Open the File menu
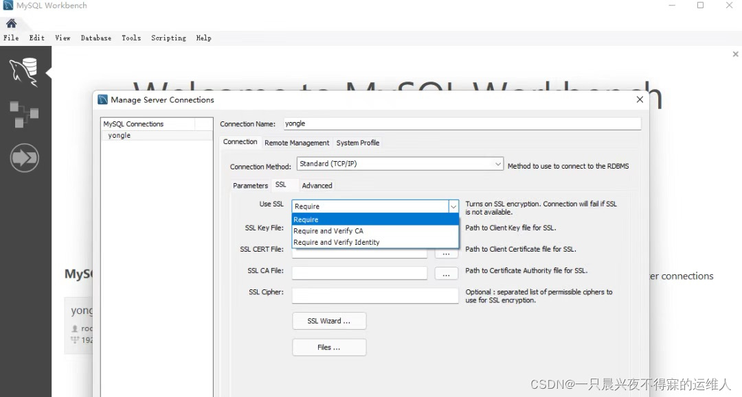The image size is (742, 397). 11,38
